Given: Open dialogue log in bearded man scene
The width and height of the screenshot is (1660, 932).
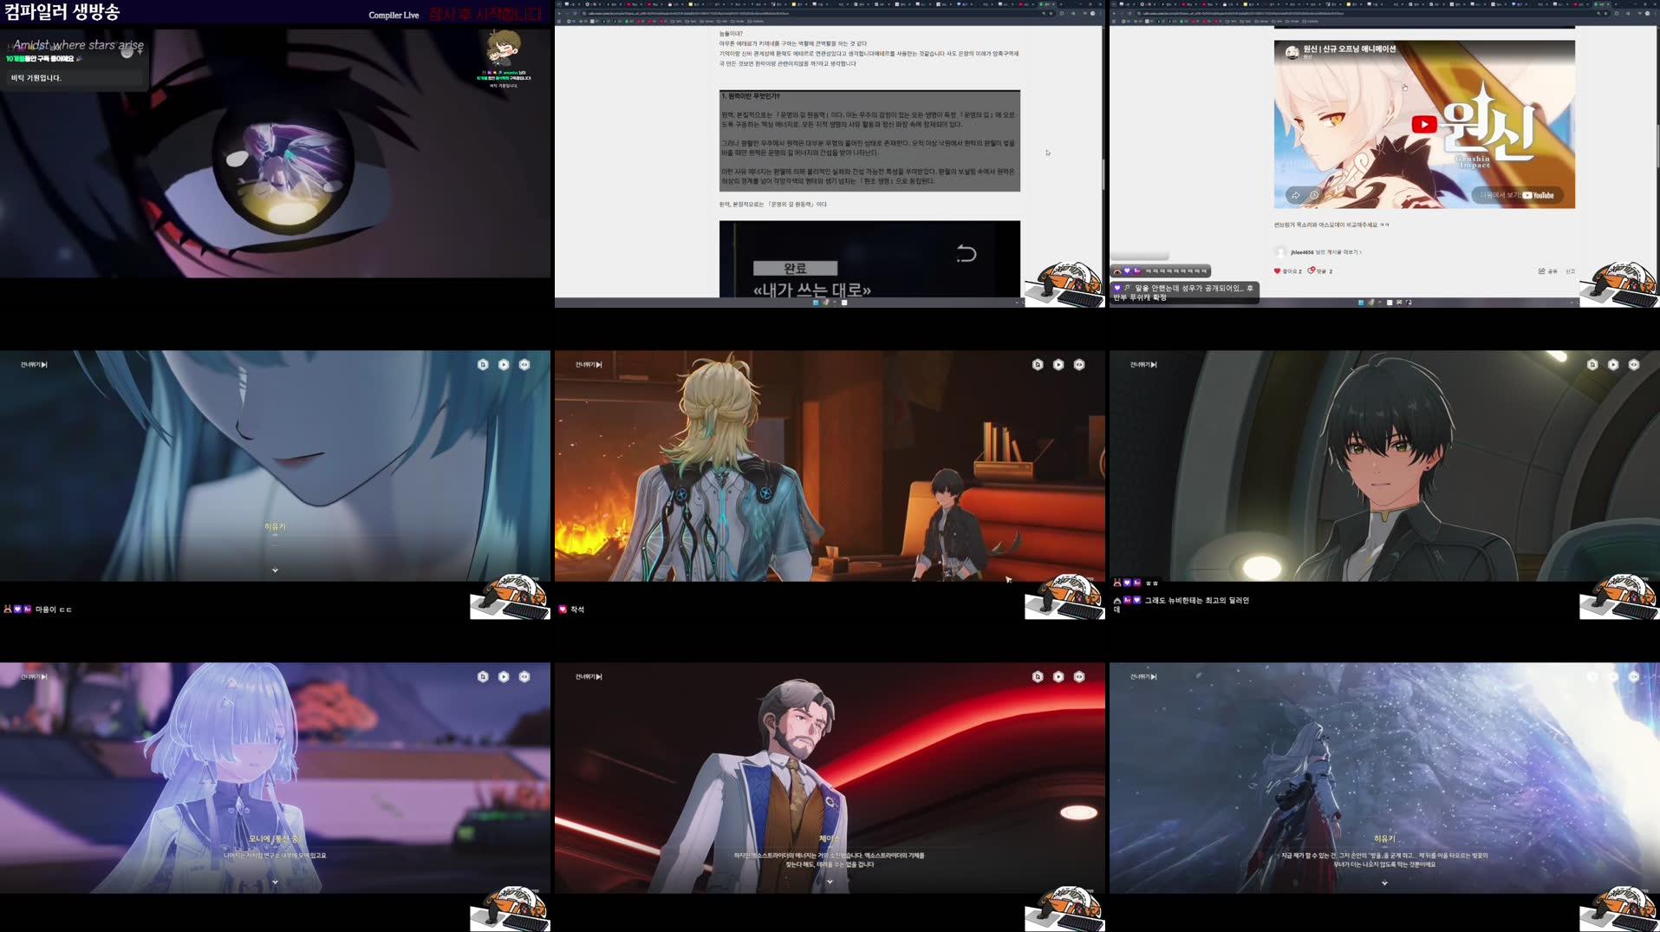Looking at the screenshot, I should (x=1038, y=677).
